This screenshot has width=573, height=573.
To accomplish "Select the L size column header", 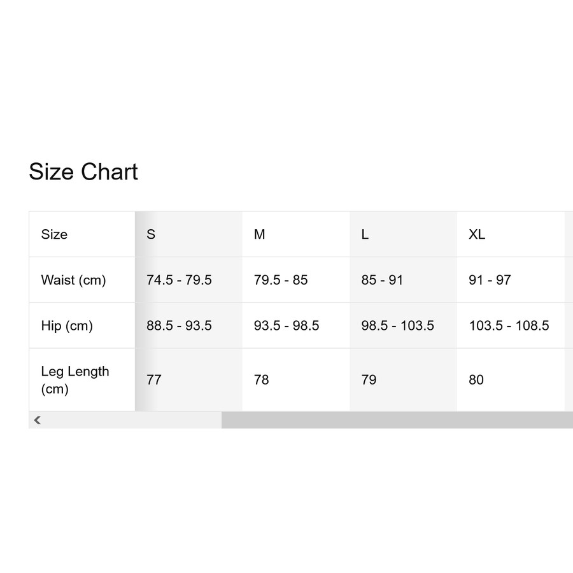I will pos(365,234).
